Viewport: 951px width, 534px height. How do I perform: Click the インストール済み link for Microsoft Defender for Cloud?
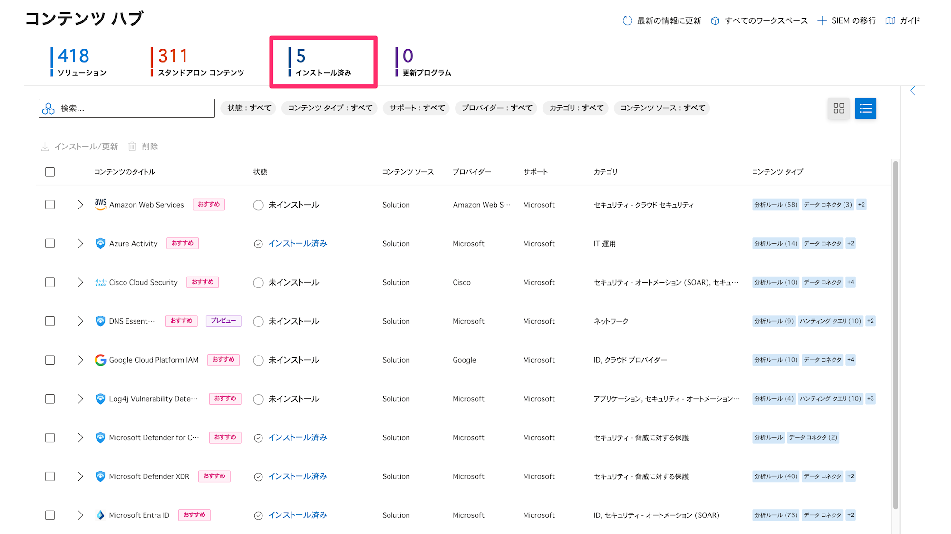point(298,437)
